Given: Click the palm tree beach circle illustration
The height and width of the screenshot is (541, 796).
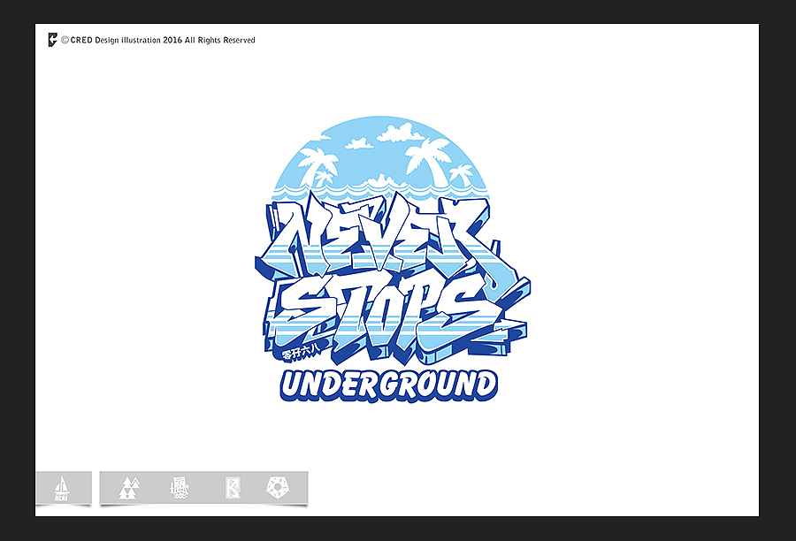Looking at the screenshot, I should point(380,158).
